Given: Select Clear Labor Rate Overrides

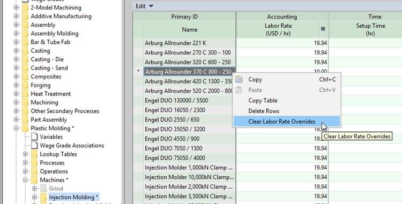Looking at the screenshot, I should (x=287, y=122).
